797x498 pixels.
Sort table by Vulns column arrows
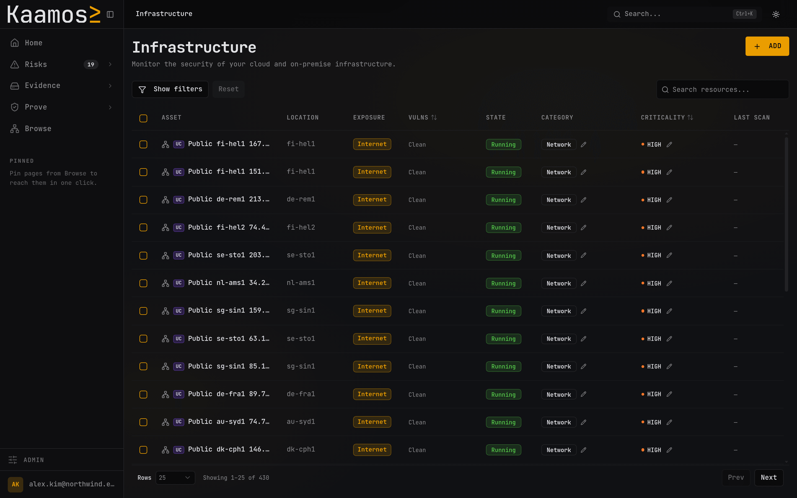coord(434,118)
